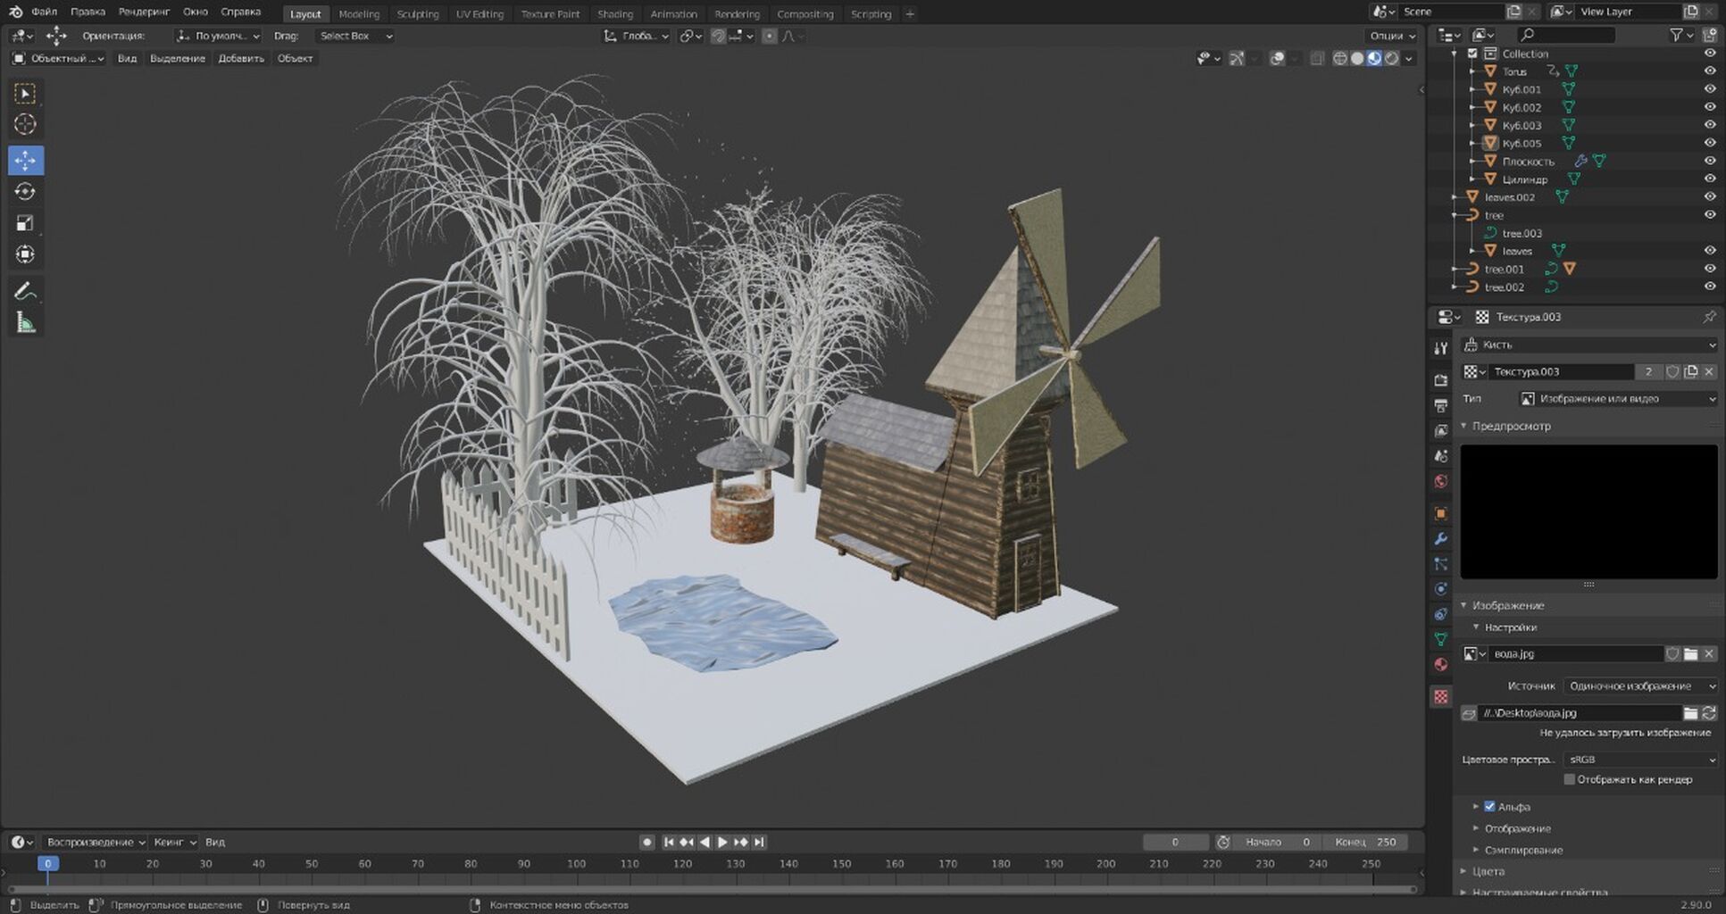Expand the Сэмплирование section
This screenshot has height=914, width=1726.
tap(1523, 850)
